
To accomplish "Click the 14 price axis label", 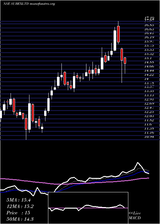I will tap(147, 79).
